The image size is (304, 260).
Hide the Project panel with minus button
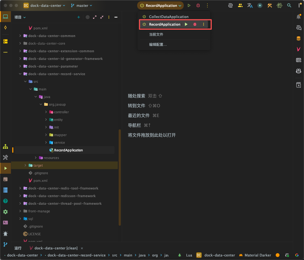(x=116, y=17)
